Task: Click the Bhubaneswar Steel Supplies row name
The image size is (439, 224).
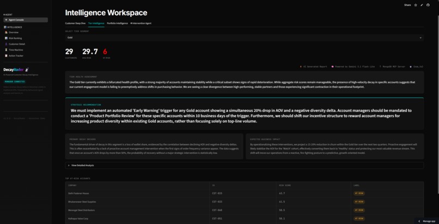Action: point(82,202)
